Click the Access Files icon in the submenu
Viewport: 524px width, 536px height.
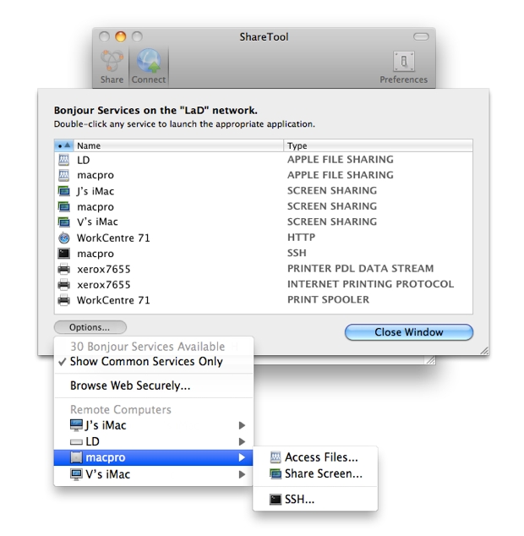click(276, 457)
